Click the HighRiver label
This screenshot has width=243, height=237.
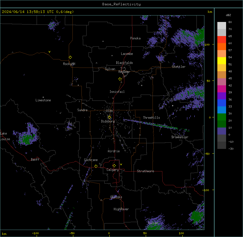(121, 209)
